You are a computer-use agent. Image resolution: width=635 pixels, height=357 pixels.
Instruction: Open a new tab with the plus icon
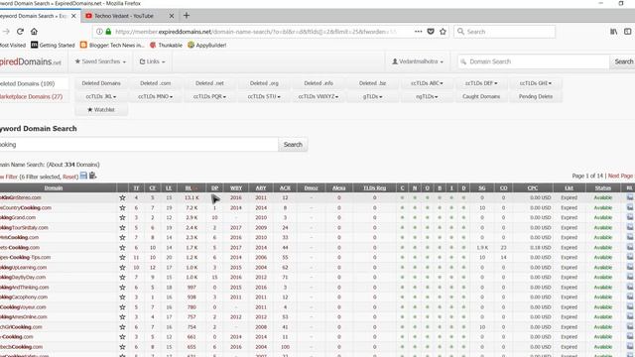click(x=187, y=16)
